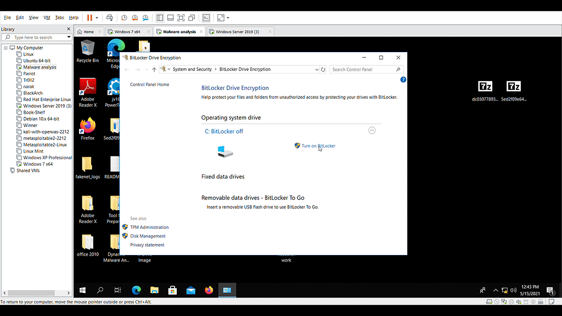Image resolution: width=562 pixels, height=316 pixels.
Task: Select the 5ed2f09e64 7z archive on desktop
Action: [x=514, y=91]
